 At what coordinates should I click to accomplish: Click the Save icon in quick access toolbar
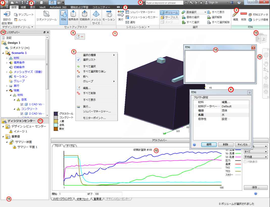pyautogui.click(x=22, y=3)
